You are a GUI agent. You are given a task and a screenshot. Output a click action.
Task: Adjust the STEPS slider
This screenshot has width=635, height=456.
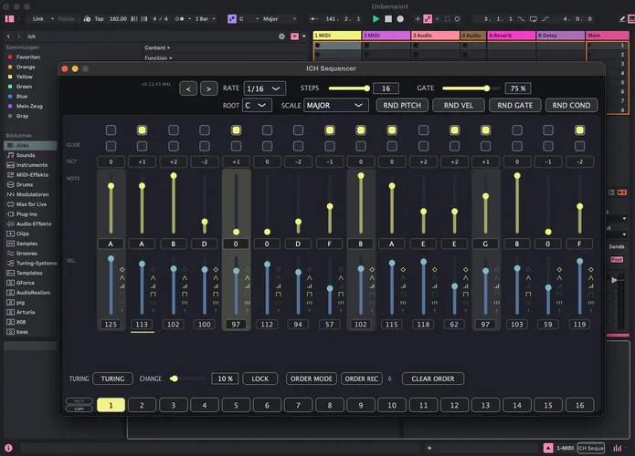click(349, 88)
